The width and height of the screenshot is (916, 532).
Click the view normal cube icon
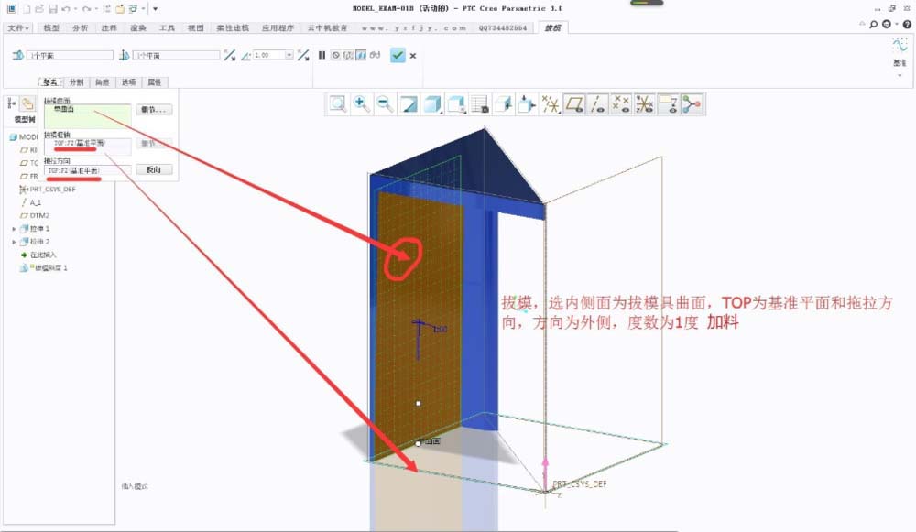click(503, 104)
